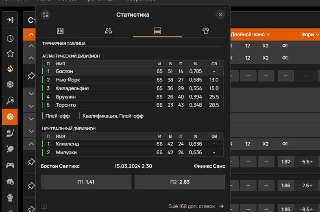Bet on П1 at 1.41

pos(86,182)
